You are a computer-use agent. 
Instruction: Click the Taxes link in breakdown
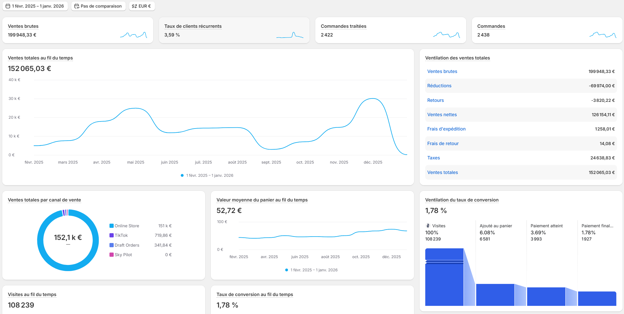click(433, 158)
